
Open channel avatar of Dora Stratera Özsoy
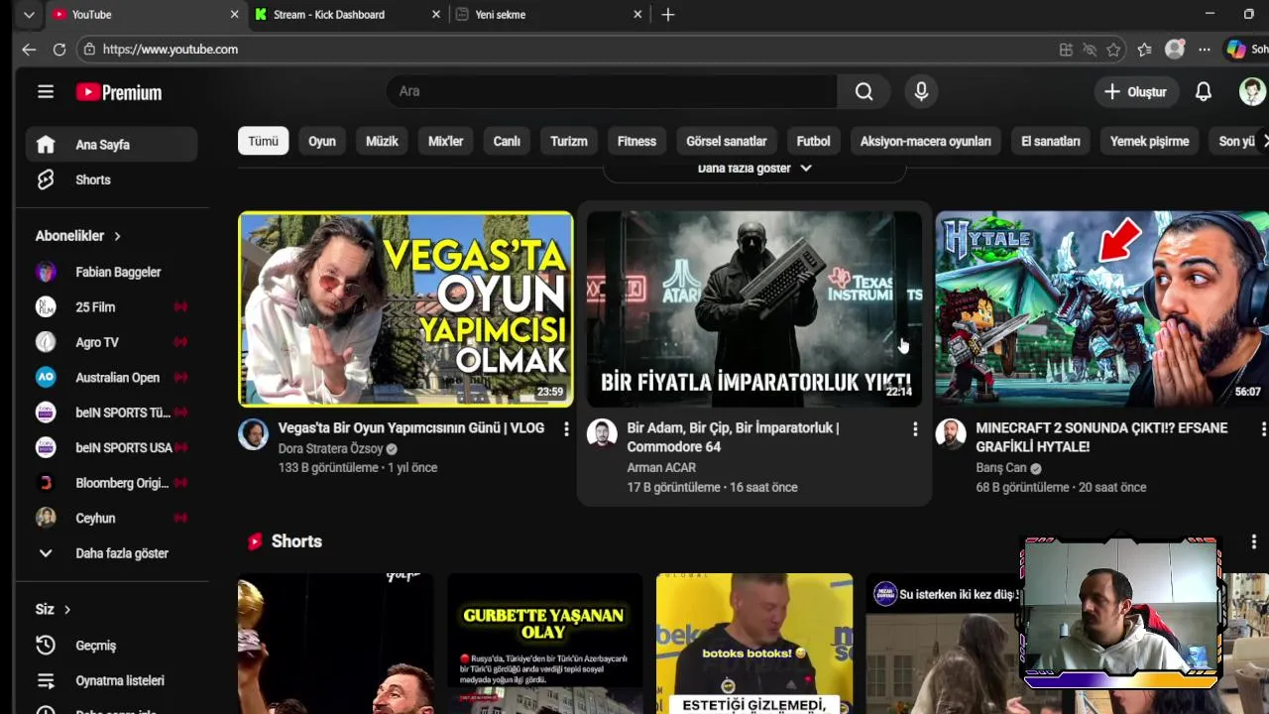pyautogui.click(x=253, y=434)
